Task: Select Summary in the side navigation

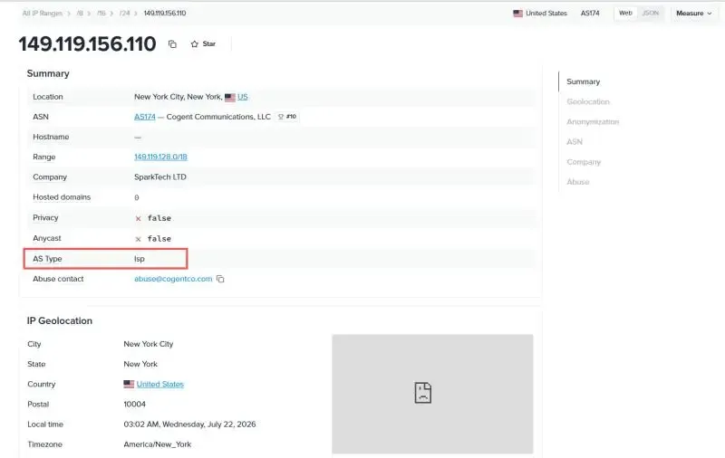Action: point(583,81)
